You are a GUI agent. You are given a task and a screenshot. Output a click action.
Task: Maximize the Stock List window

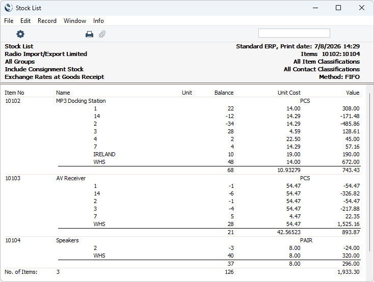point(338,8)
